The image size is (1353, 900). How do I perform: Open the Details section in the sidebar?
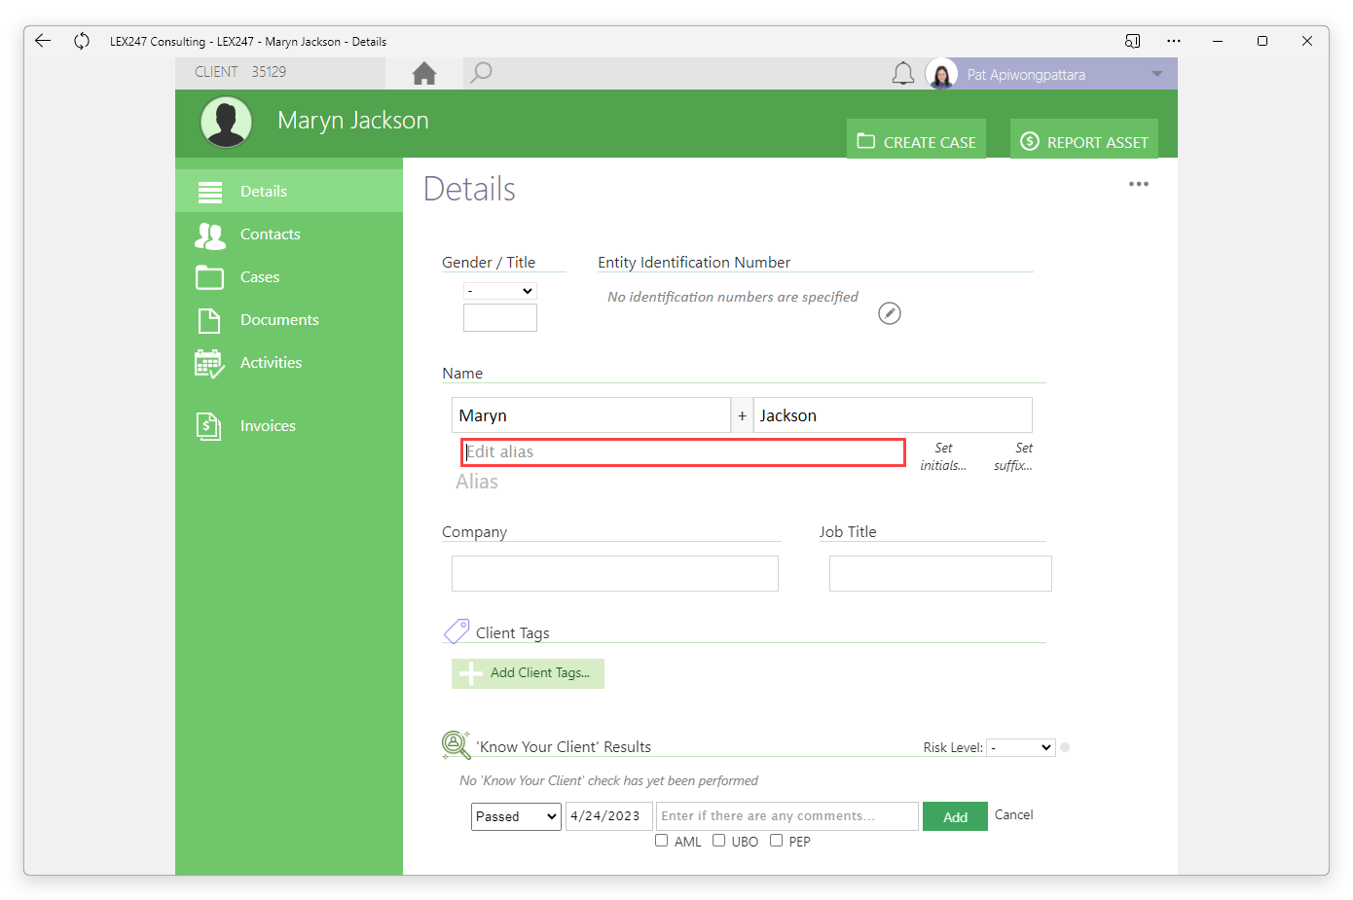tap(289, 191)
